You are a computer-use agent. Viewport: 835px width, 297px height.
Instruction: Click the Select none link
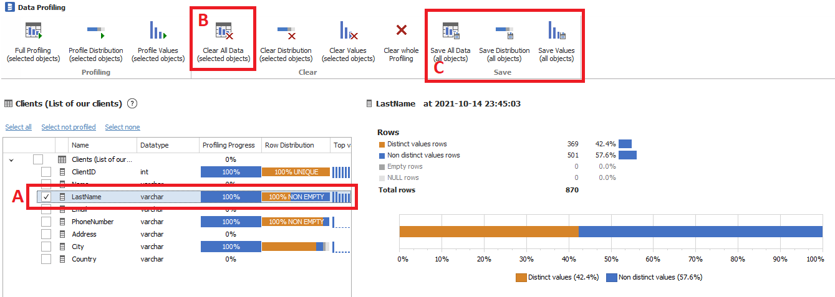(122, 127)
